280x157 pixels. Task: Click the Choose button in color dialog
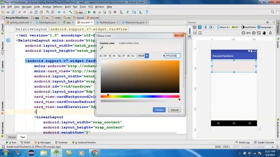pos(159,110)
